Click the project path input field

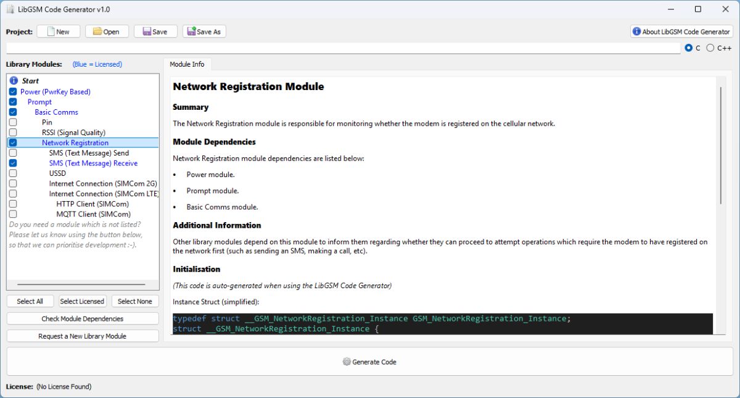tap(343, 48)
